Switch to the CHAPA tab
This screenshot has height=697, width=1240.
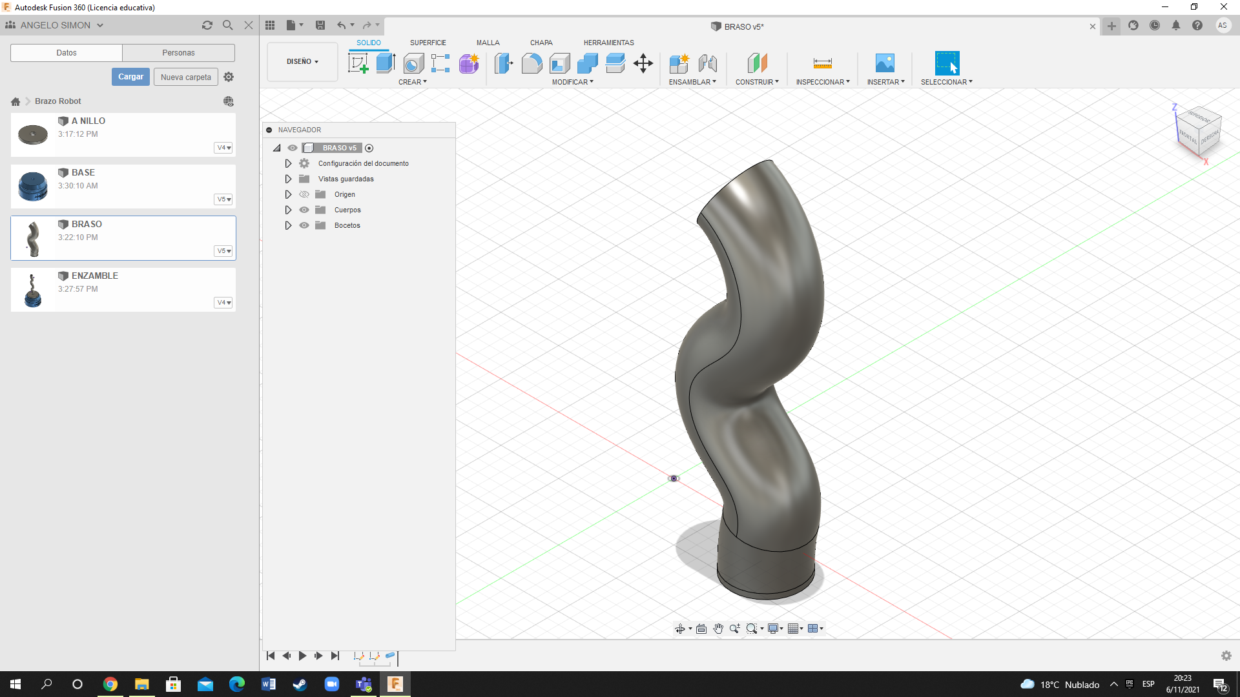[541, 43]
